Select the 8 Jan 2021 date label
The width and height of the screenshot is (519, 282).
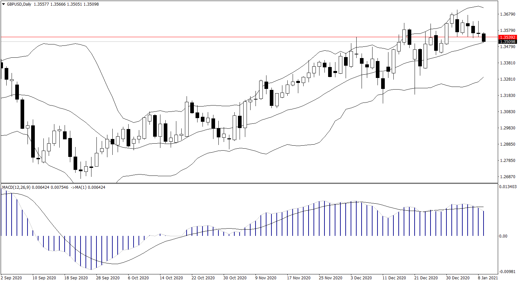pos(488,278)
